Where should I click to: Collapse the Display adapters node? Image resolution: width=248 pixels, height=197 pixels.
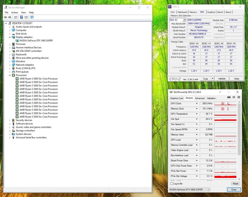point(10,37)
